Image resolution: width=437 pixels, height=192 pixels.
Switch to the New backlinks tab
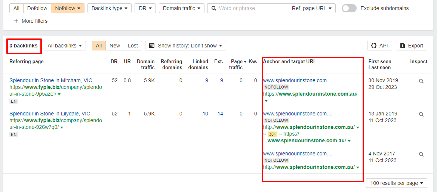point(115,46)
